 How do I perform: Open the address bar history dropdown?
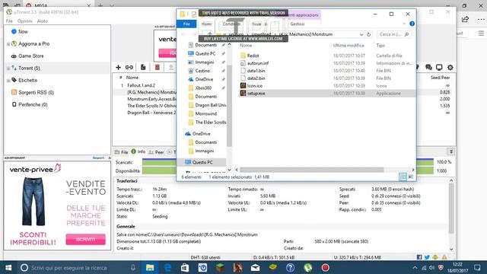tap(361, 34)
